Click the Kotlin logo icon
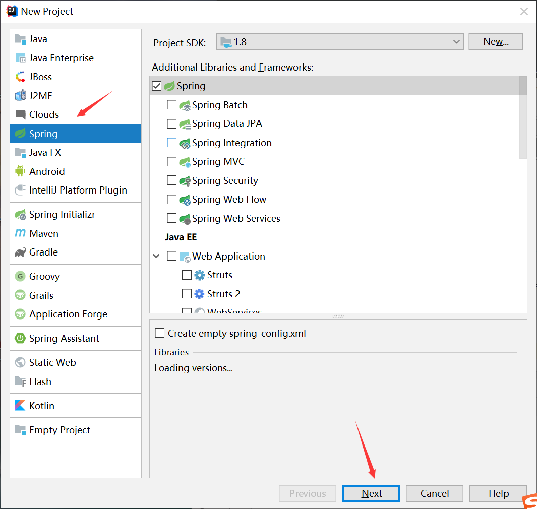Viewport: 537px width, 509px height. click(x=21, y=406)
